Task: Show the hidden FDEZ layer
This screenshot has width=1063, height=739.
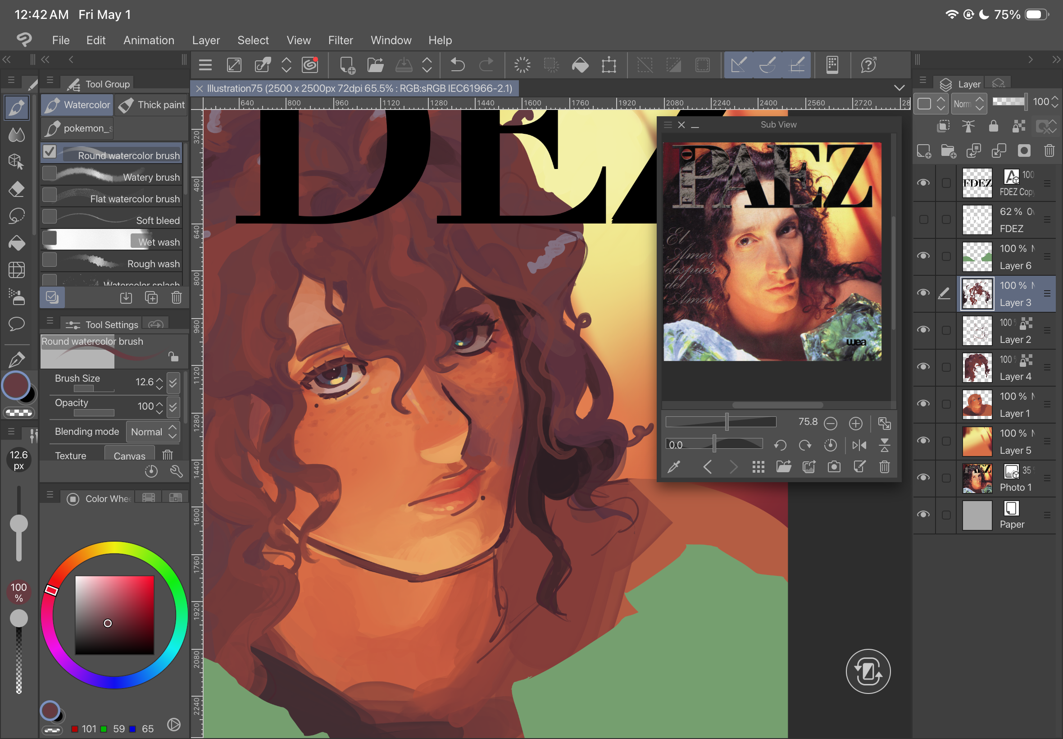Action: click(923, 219)
